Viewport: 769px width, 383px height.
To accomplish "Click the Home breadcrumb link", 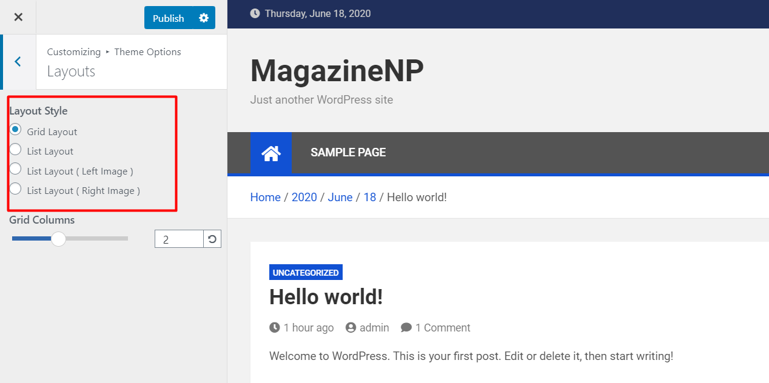I will [x=266, y=197].
